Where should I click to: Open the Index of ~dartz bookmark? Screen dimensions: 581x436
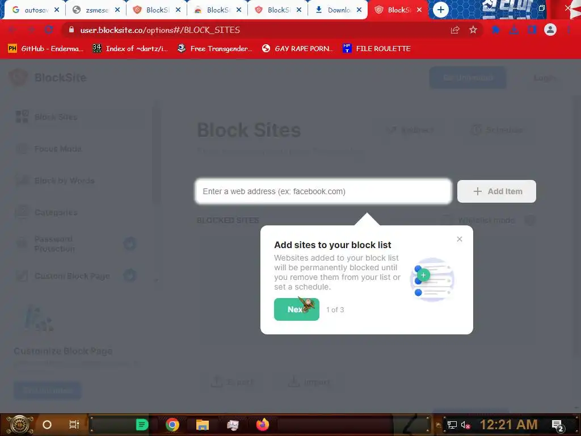pos(130,49)
